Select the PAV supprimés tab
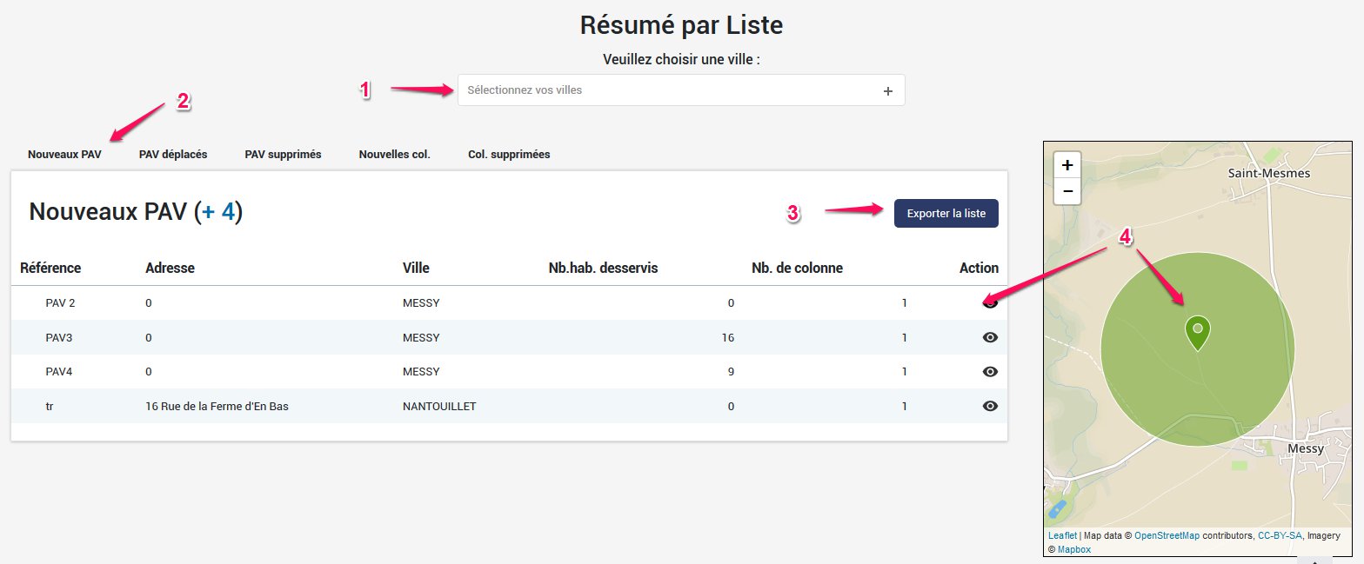 (x=283, y=155)
